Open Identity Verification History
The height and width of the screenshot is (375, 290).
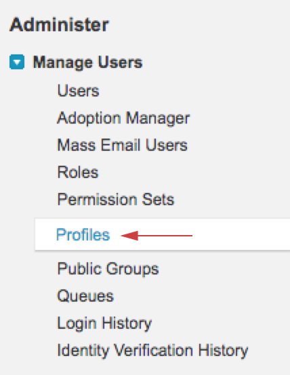pos(152,351)
